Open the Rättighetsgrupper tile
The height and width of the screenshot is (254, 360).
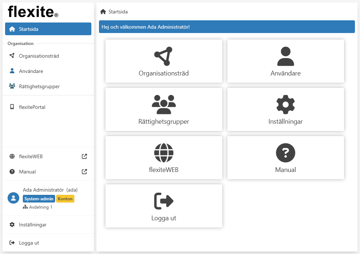pos(164,110)
